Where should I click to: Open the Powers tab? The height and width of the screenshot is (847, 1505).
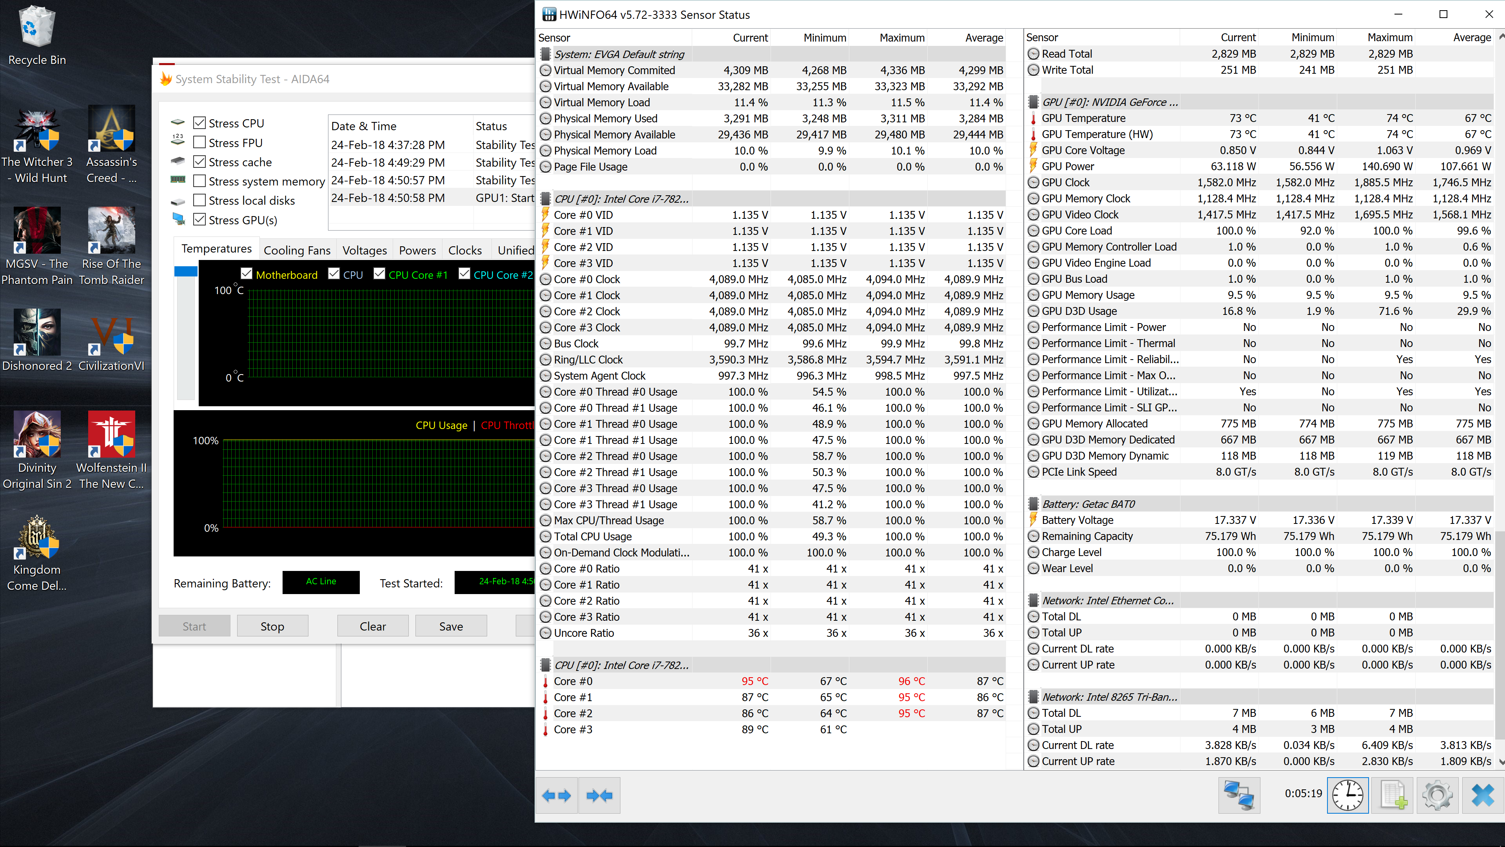417,250
